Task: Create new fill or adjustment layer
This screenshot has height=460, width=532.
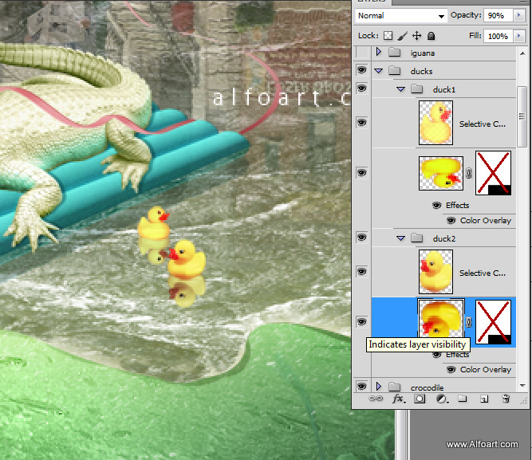Action: [x=442, y=399]
